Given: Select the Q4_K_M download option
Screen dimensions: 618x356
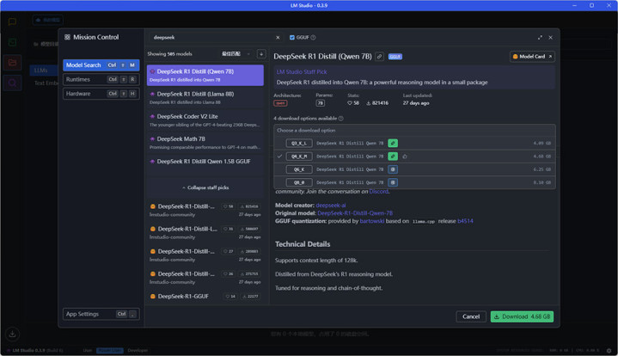Looking at the screenshot, I should pyautogui.click(x=414, y=157).
